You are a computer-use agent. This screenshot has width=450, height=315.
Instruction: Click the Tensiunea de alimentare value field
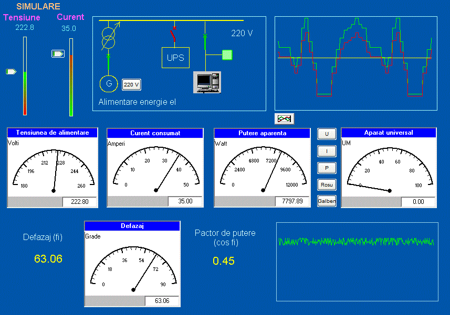tap(79, 202)
